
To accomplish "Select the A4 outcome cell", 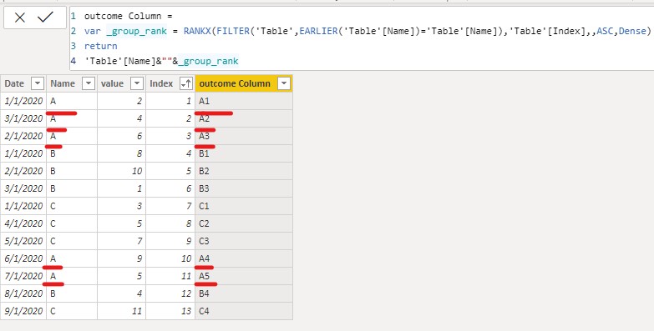I will pos(244,258).
